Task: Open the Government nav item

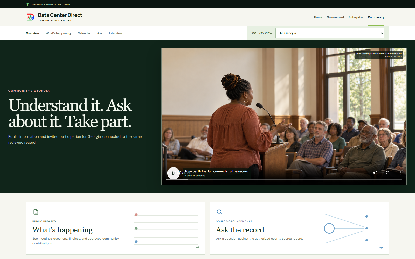Action: (x=335, y=17)
